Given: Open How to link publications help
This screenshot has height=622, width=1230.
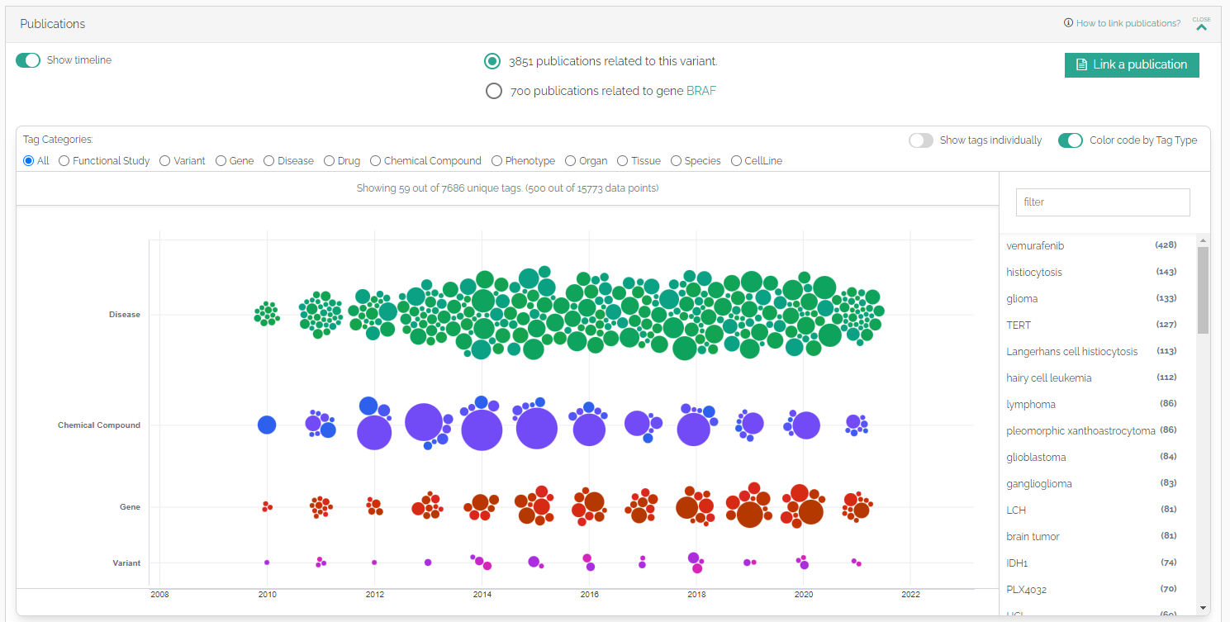Looking at the screenshot, I should pos(1128,23).
